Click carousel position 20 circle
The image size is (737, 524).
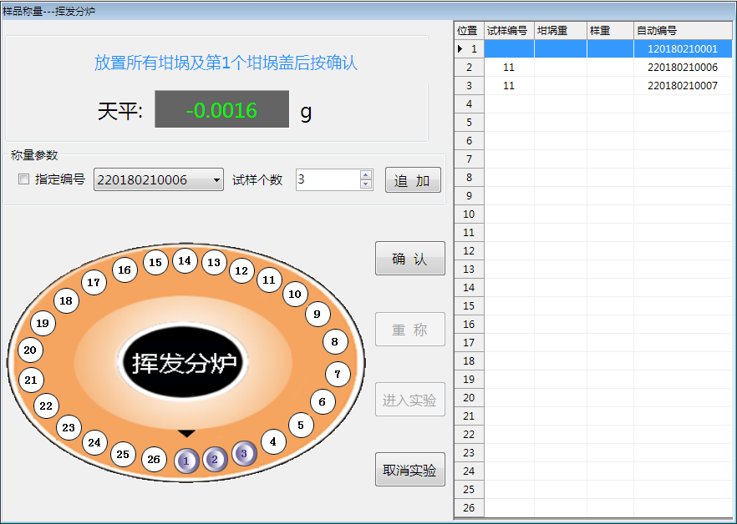pos(30,350)
